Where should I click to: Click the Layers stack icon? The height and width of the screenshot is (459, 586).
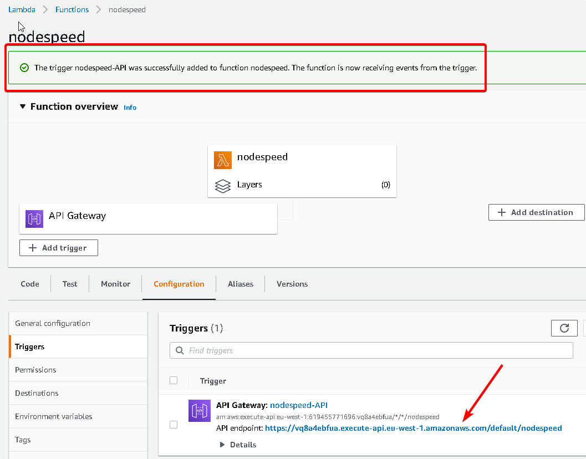pos(223,186)
